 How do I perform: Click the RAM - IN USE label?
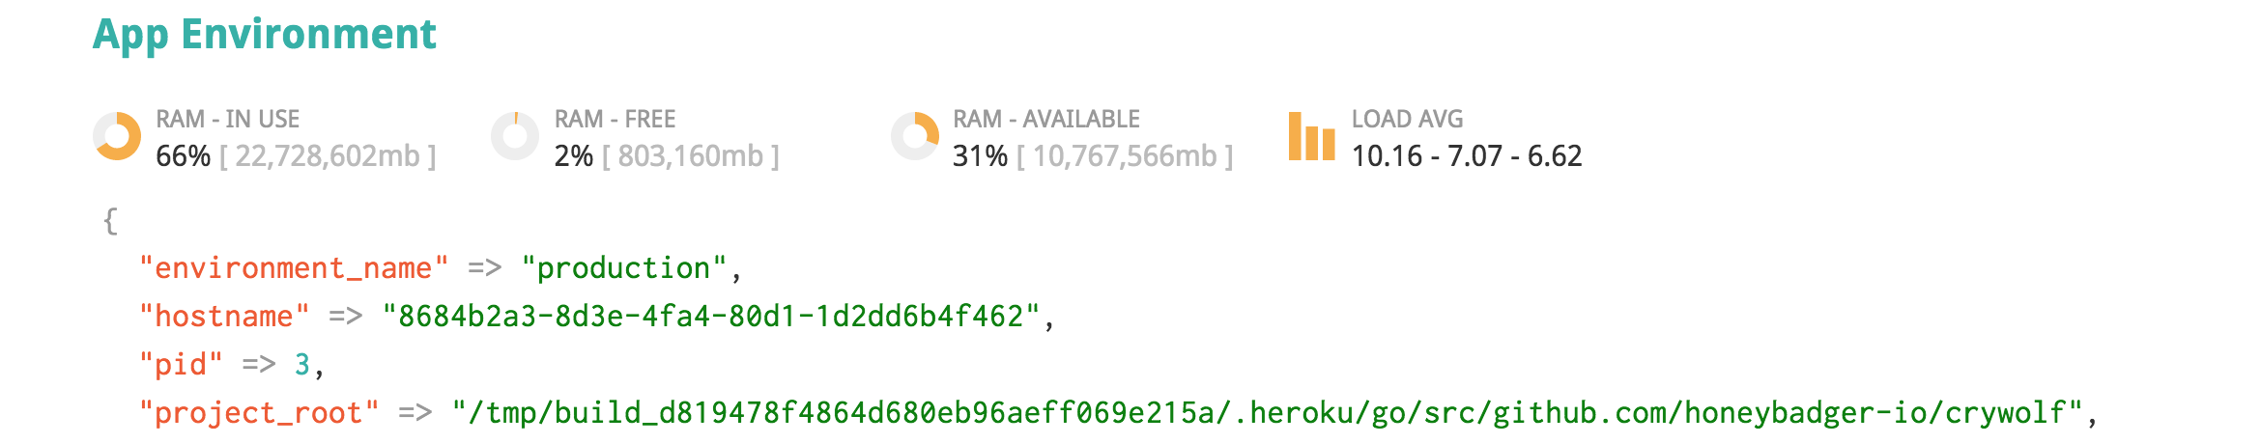click(x=228, y=119)
